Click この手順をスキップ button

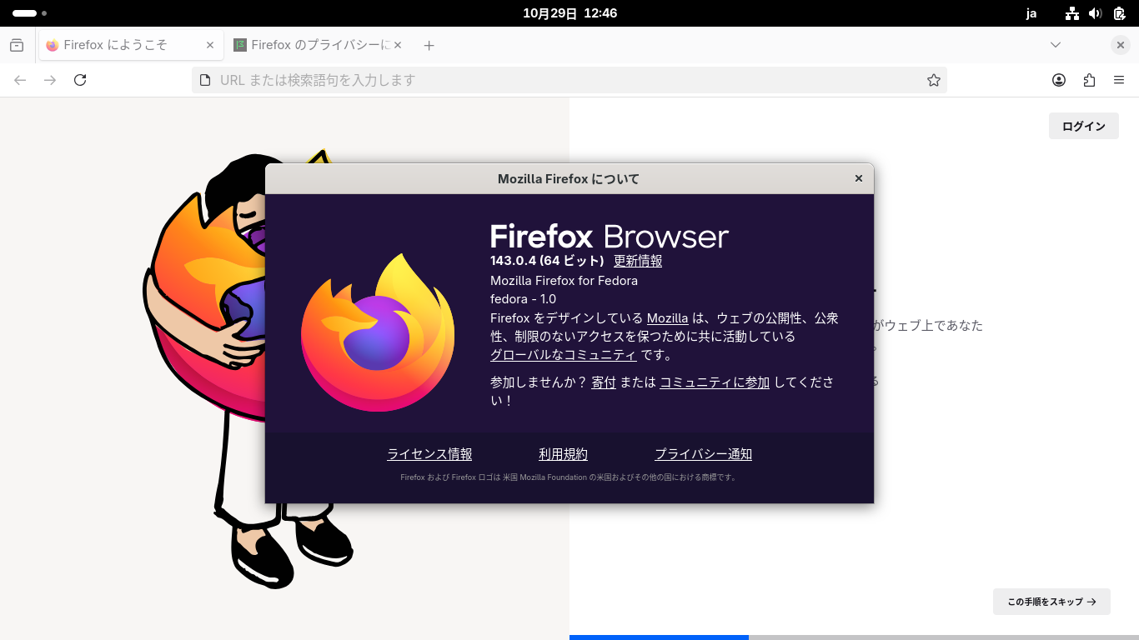click(x=1051, y=602)
